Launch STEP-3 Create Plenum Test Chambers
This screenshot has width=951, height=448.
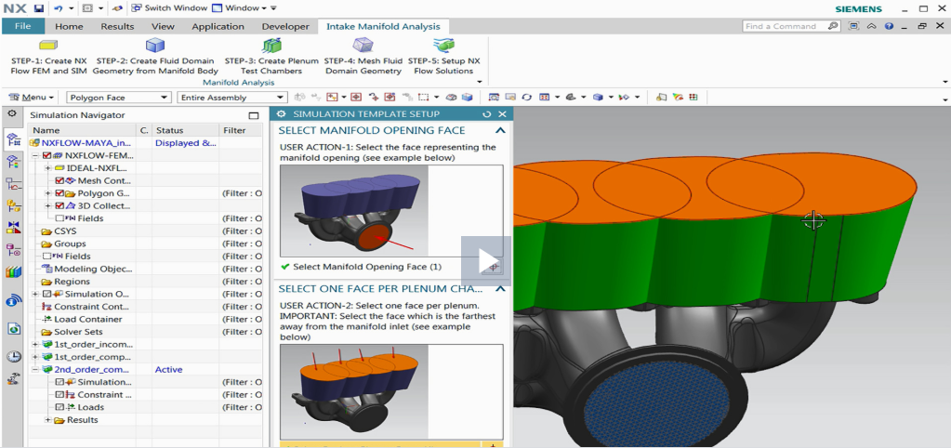(x=271, y=45)
